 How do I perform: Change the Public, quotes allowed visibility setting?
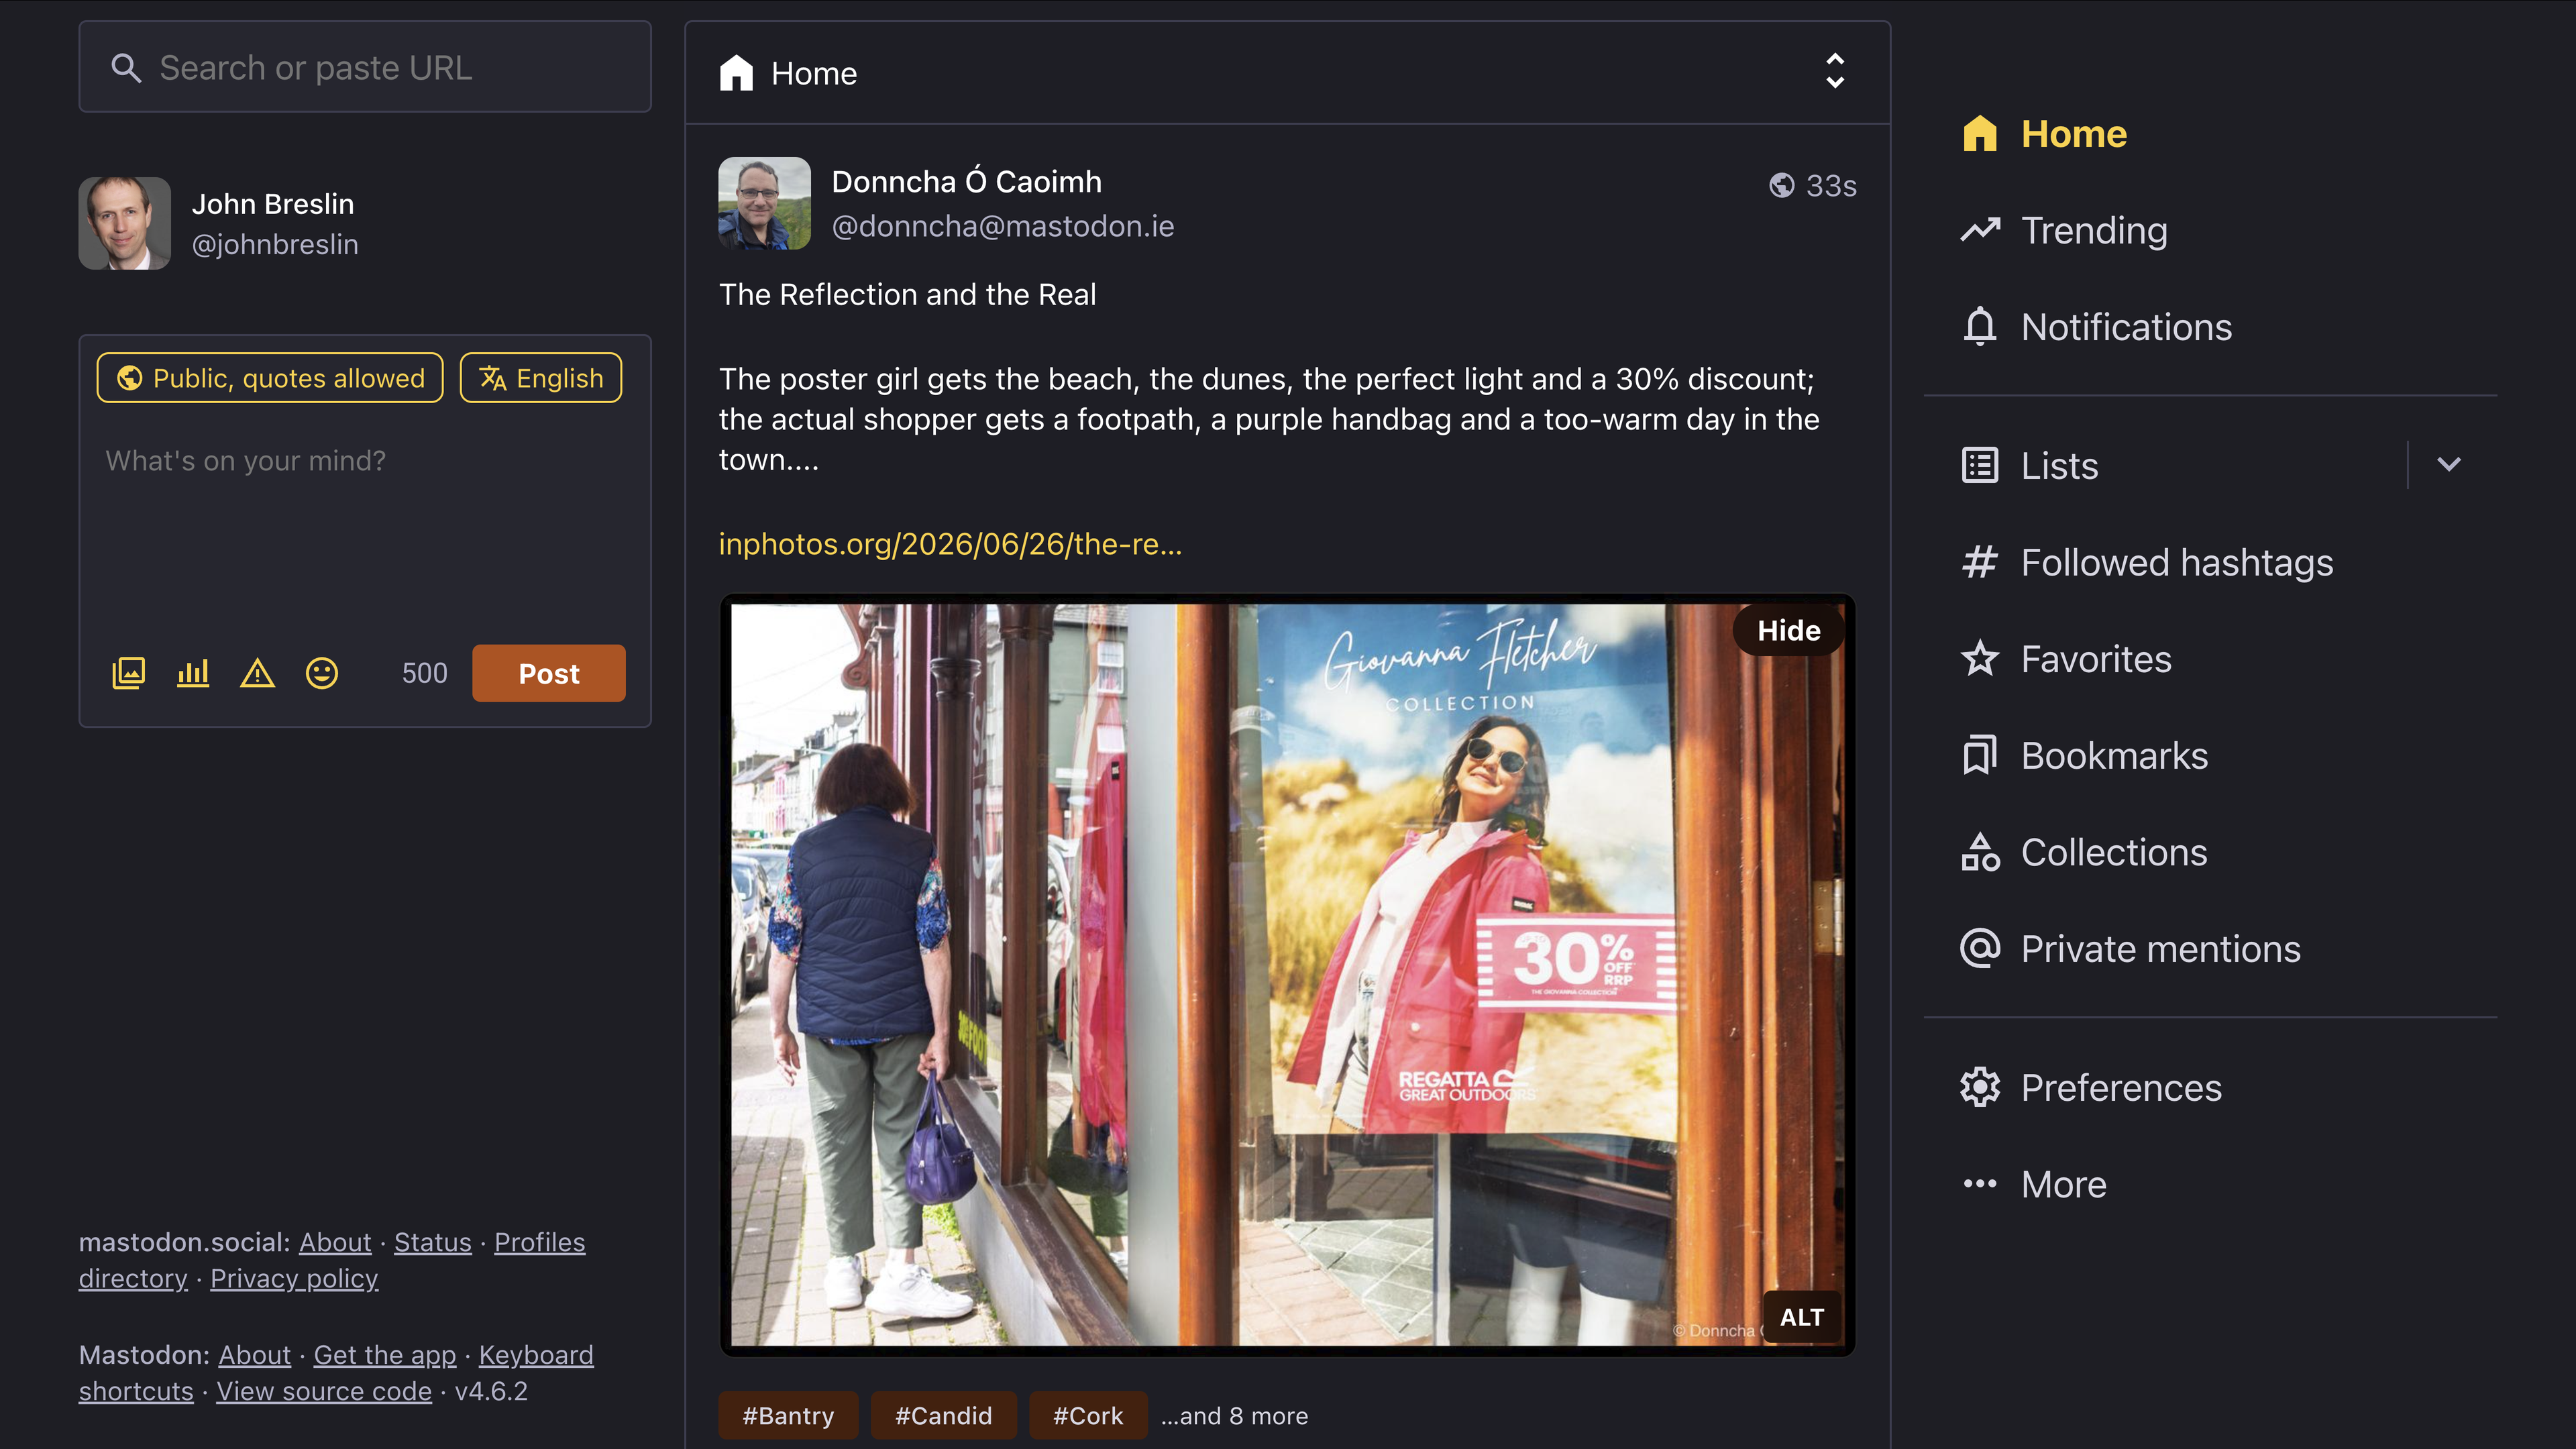click(270, 378)
